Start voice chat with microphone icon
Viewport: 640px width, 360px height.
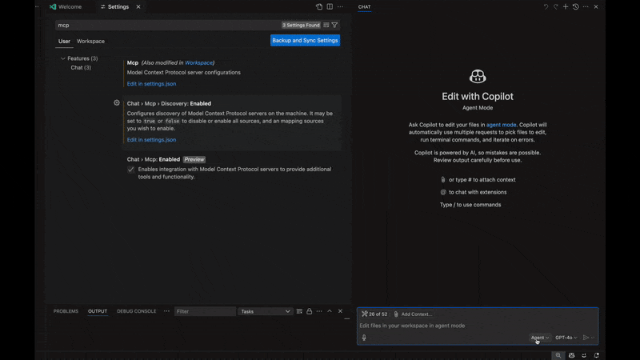pos(364,338)
